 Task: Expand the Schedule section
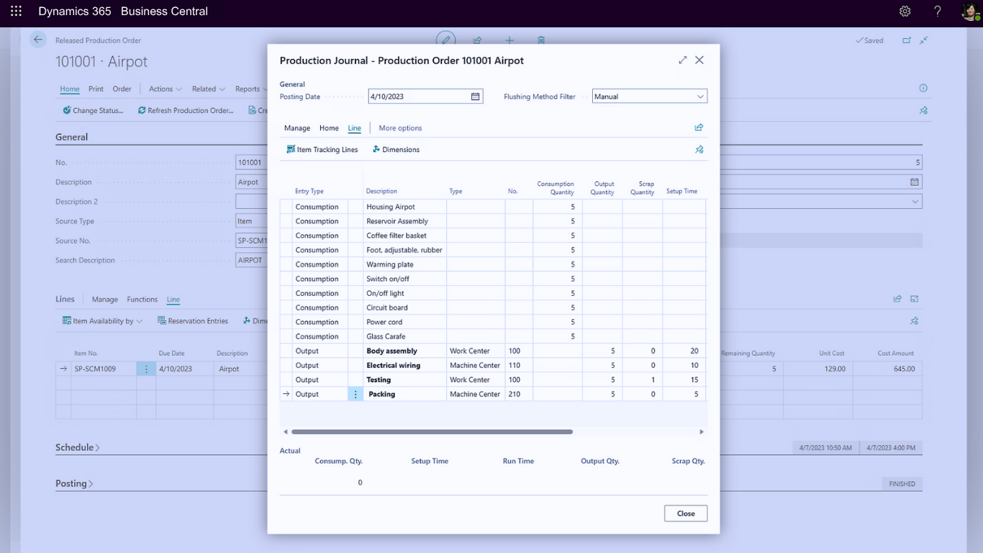point(76,447)
